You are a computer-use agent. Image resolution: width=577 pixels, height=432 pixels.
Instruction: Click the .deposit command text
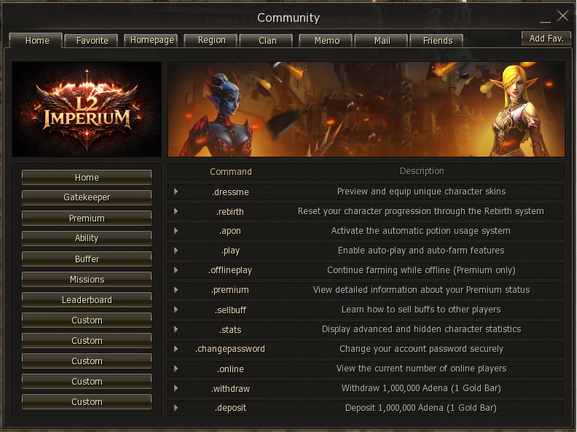tap(230, 408)
